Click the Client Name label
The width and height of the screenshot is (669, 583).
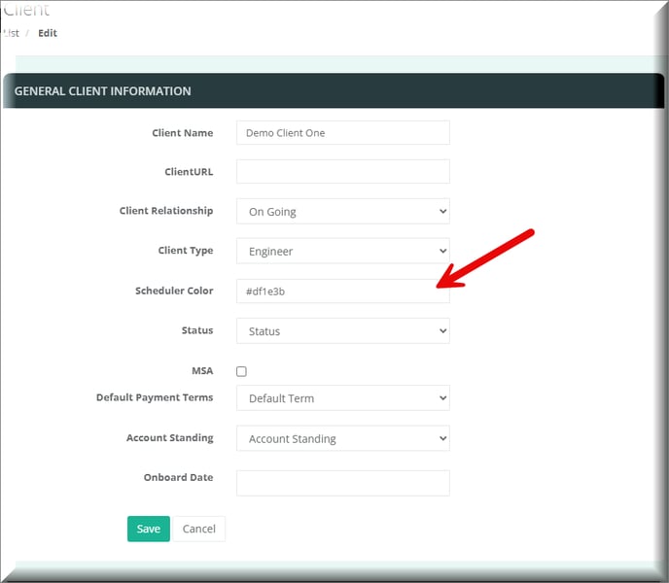coord(182,133)
